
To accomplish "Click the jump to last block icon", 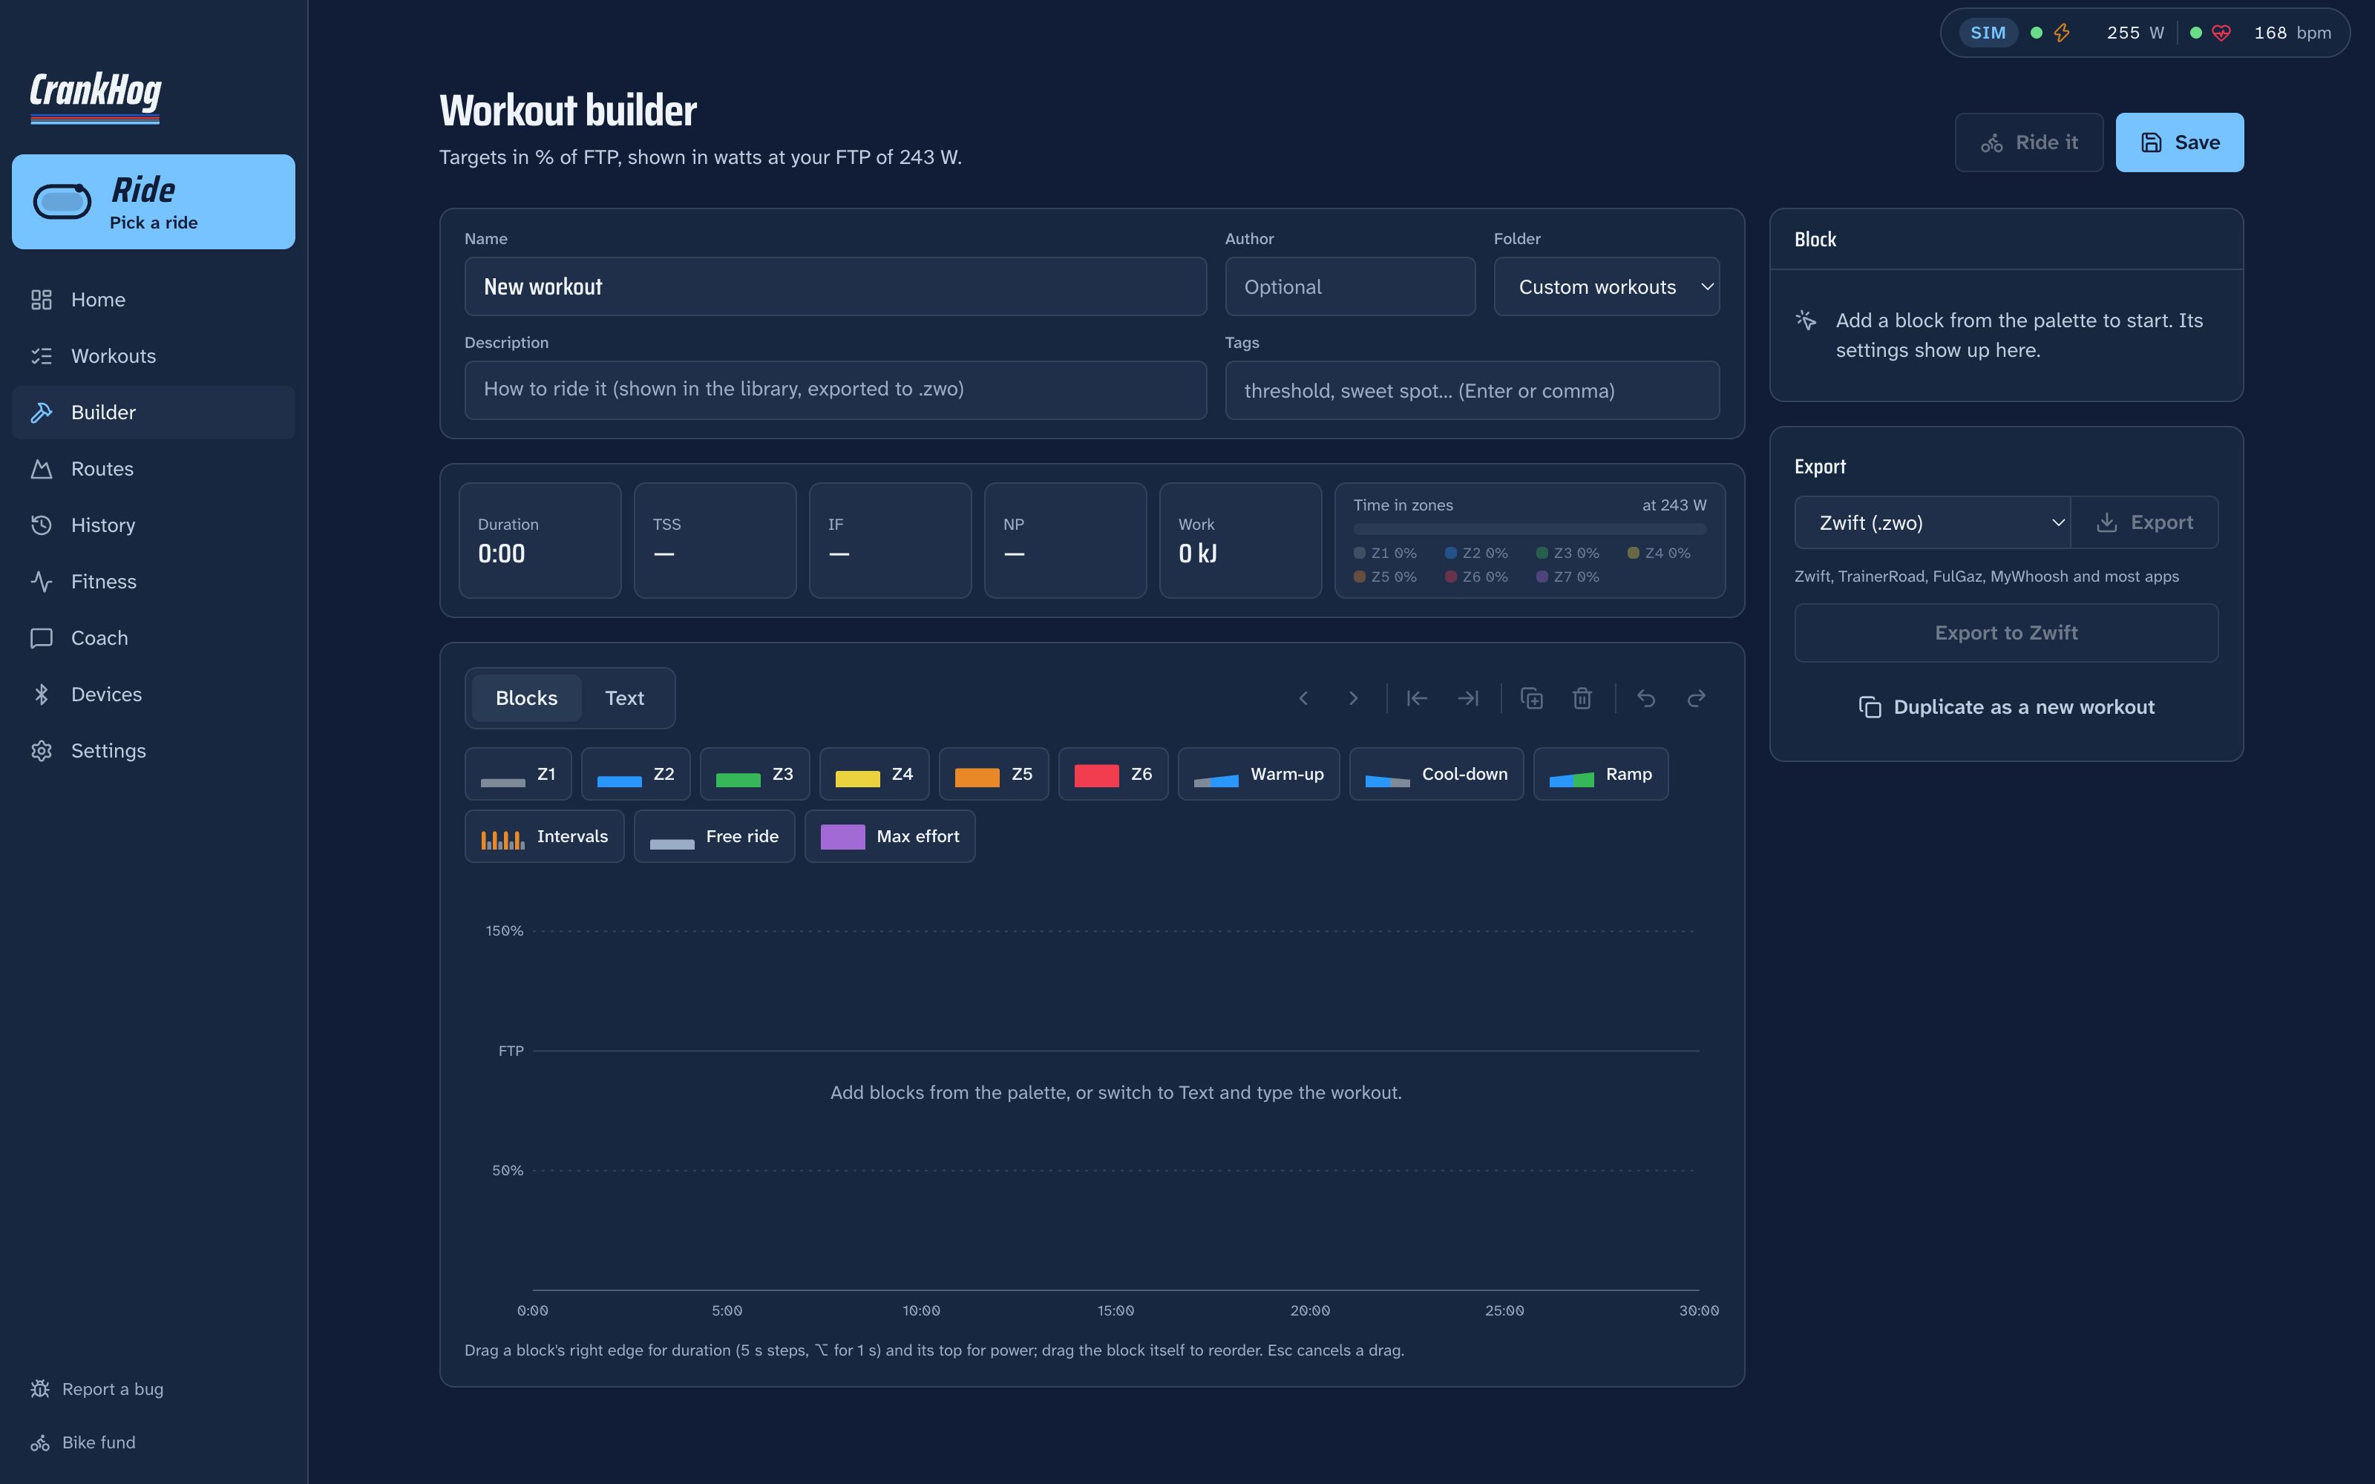I will pos(1468,697).
